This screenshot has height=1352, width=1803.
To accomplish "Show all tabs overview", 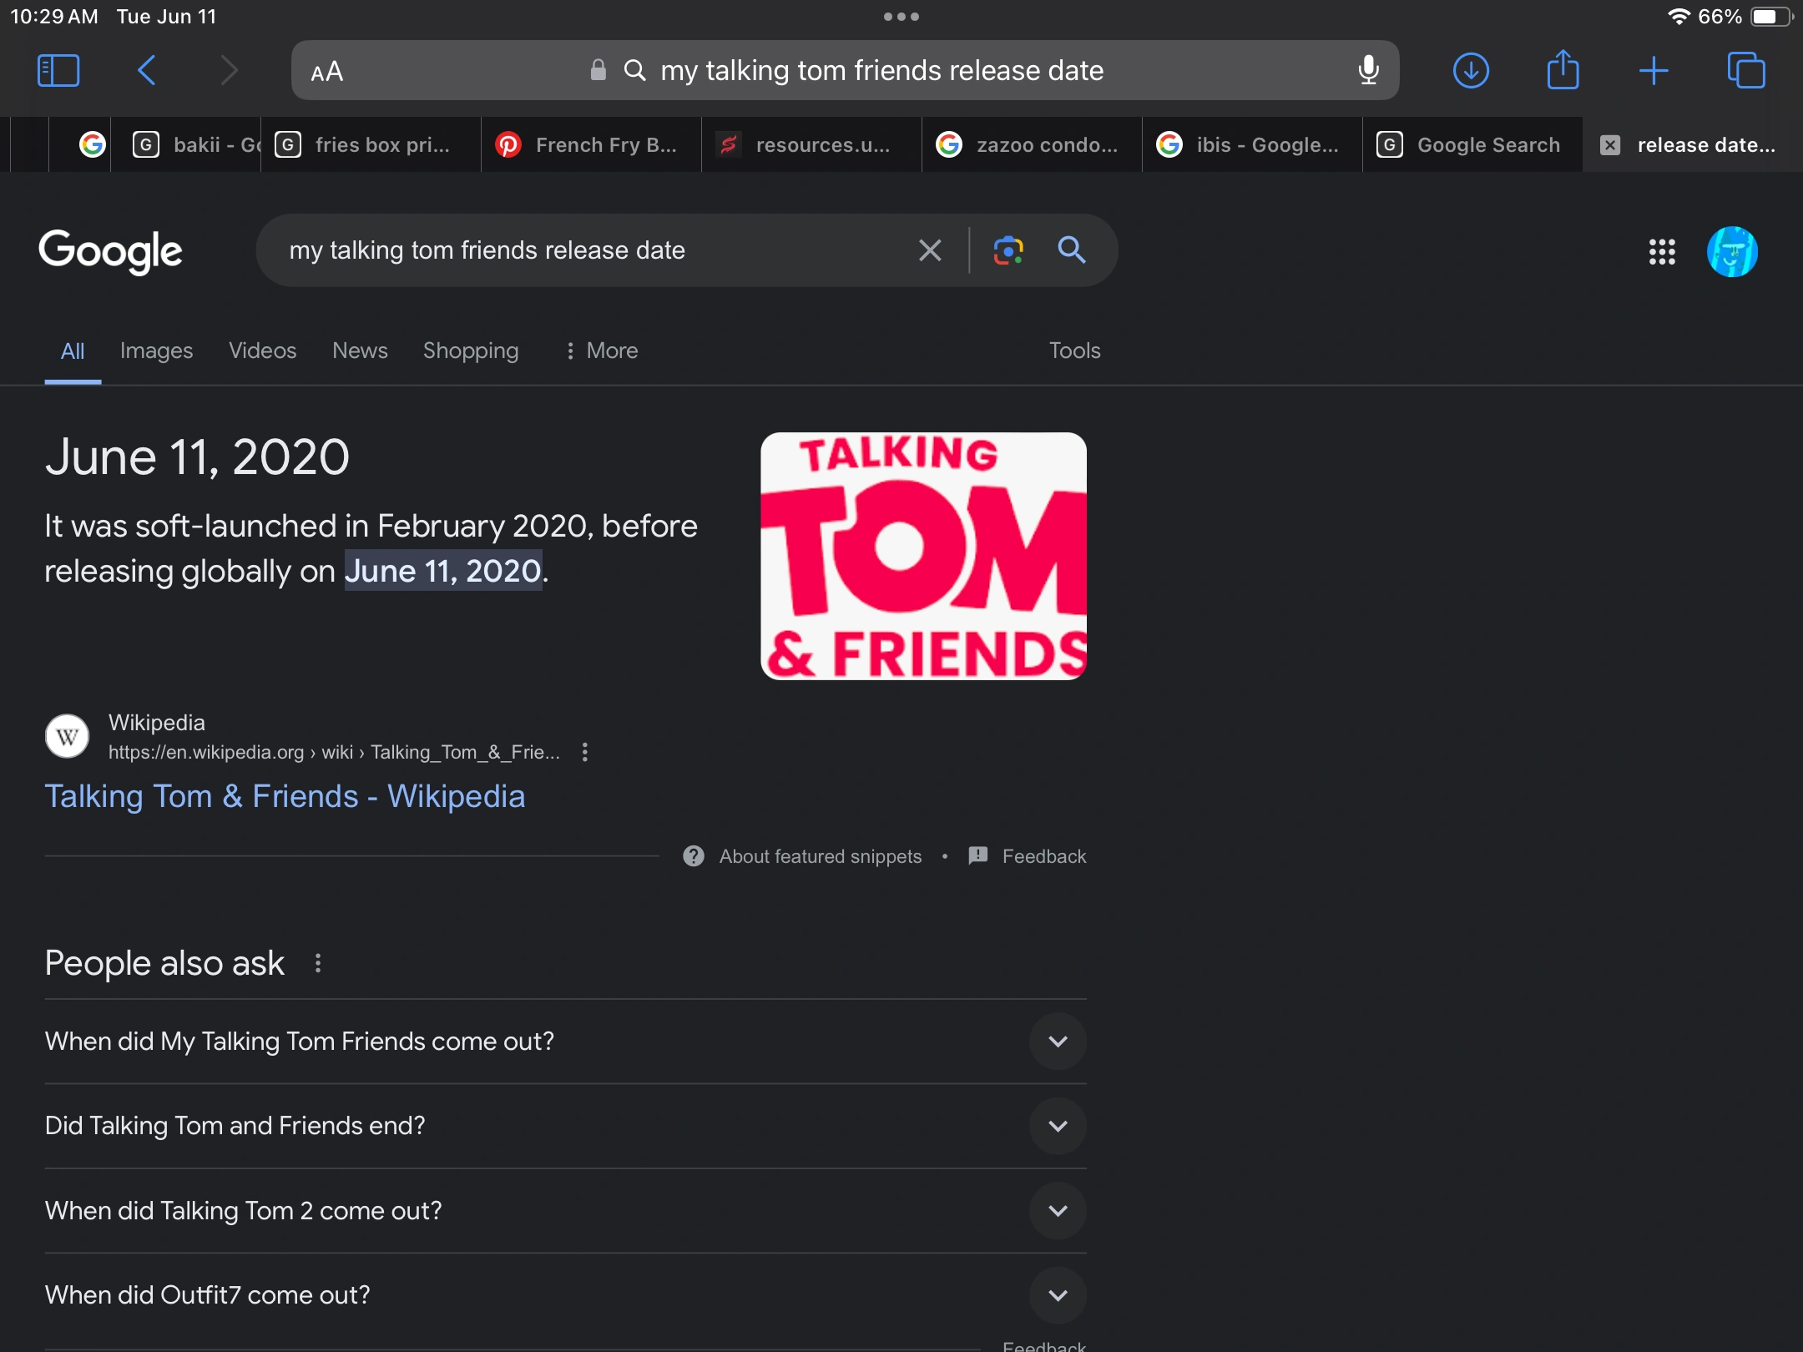I will pyautogui.click(x=1746, y=71).
